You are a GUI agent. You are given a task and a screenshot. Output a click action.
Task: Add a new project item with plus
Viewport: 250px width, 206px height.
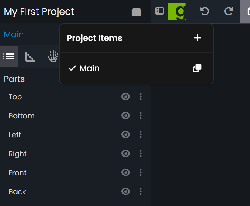coord(197,38)
